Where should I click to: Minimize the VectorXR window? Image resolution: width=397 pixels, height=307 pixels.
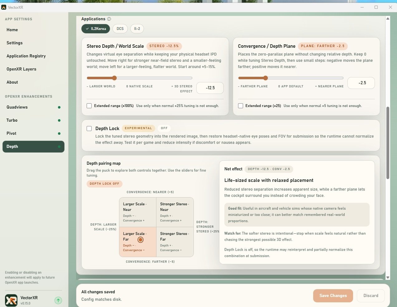tap(362, 7)
